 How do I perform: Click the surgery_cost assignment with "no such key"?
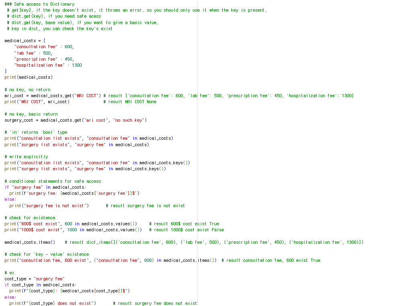[x=75, y=120]
